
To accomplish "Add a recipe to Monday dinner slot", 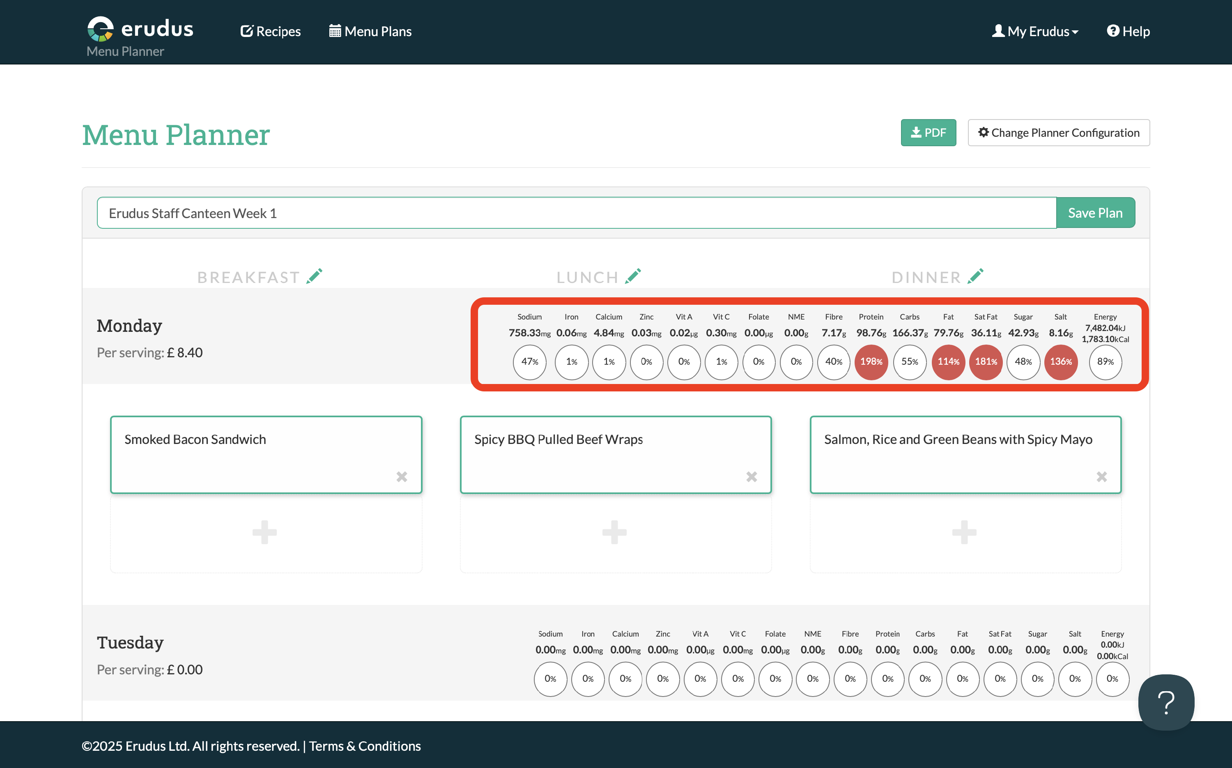I will [x=964, y=532].
